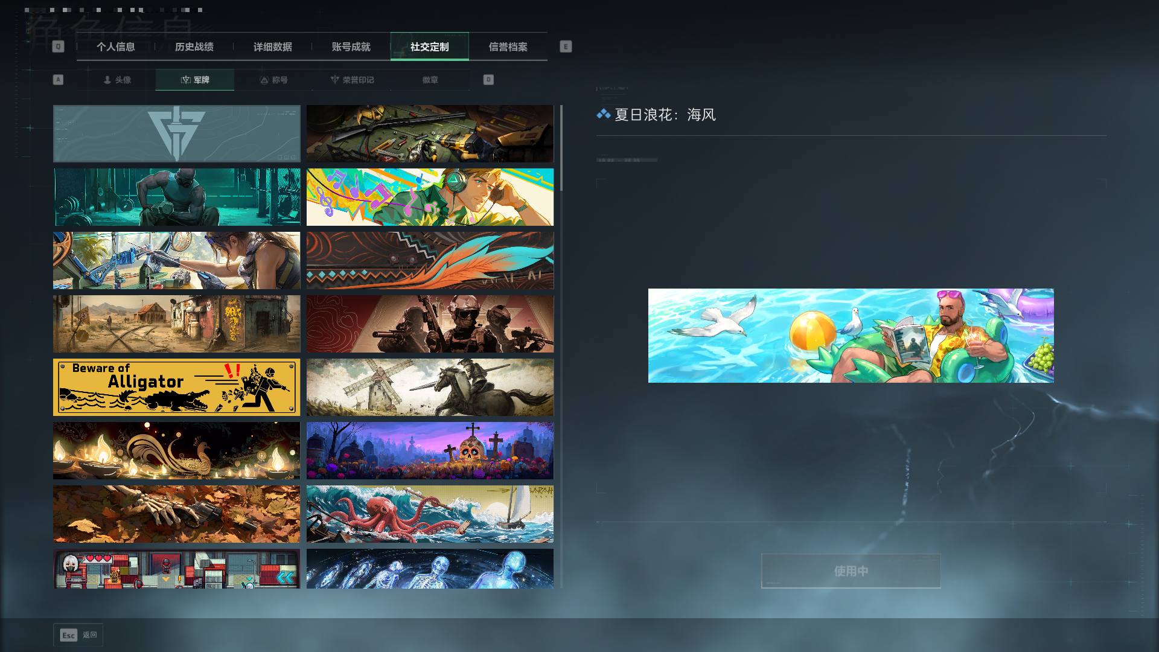The image size is (1159, 652).
Task: Pick the red octopus waves dog tag
Action: point(430,514)
